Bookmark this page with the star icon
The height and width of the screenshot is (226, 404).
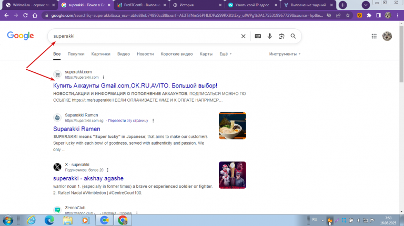click(348, 15)
